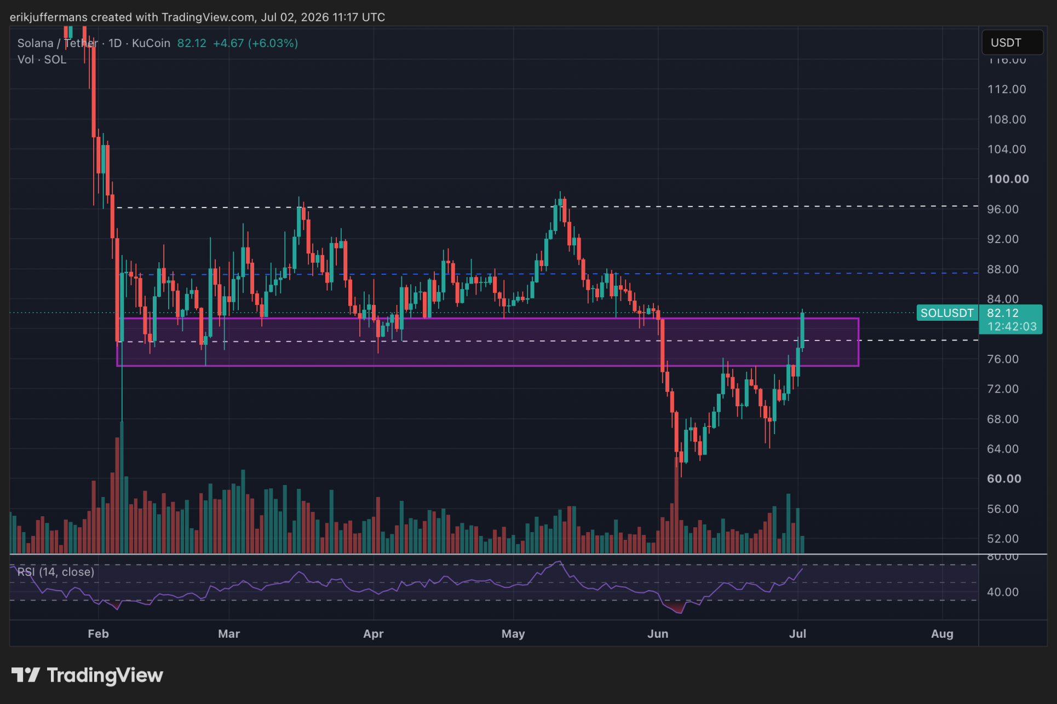The width and height of the screenshot is (1057, 704).
Task: Click the Jun label on time axis
Action: (658, 634)
